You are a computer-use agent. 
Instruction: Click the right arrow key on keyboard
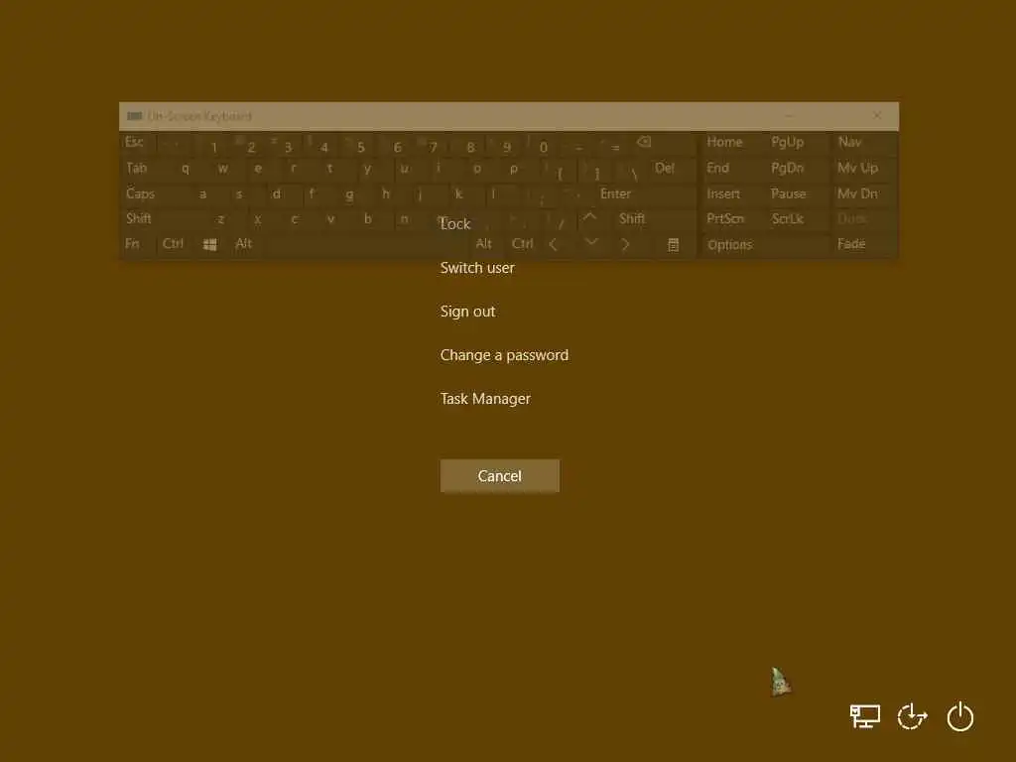[x=625, y=244]
